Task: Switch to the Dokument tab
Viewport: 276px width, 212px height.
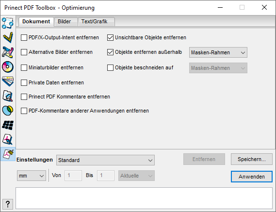Action: (x=36, y=22)
